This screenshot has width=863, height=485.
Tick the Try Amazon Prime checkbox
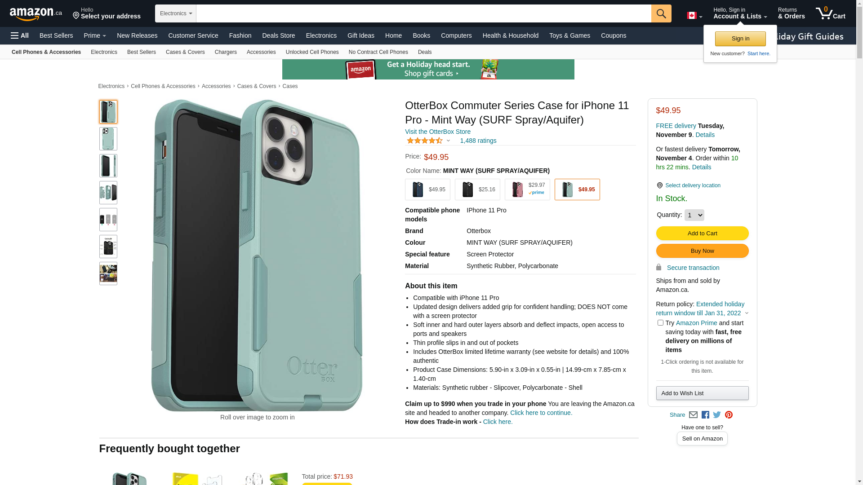(660, 323)
